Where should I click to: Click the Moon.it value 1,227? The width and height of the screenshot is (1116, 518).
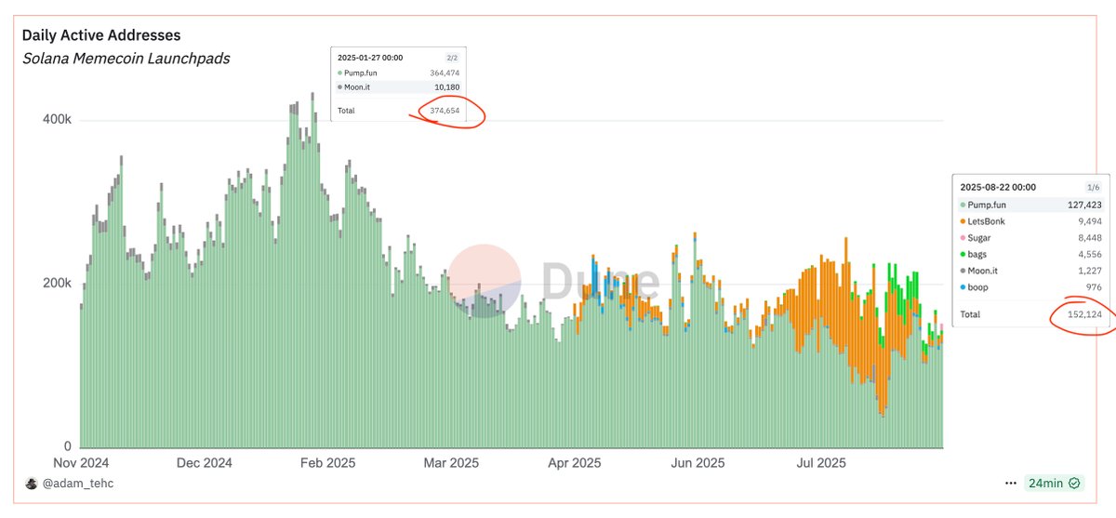pyautogui.click(x=1090, y=271)
